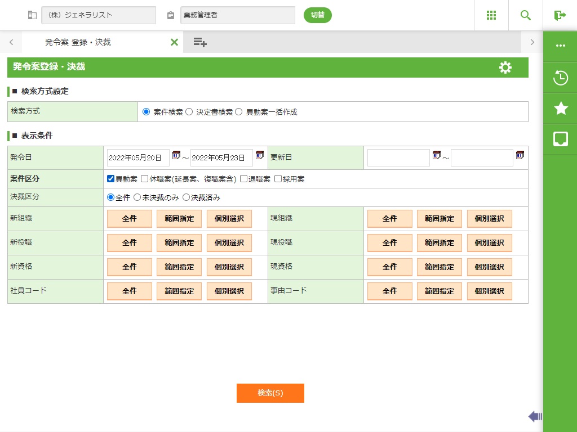Select the 決定書検索 radio button

(189, 112)
